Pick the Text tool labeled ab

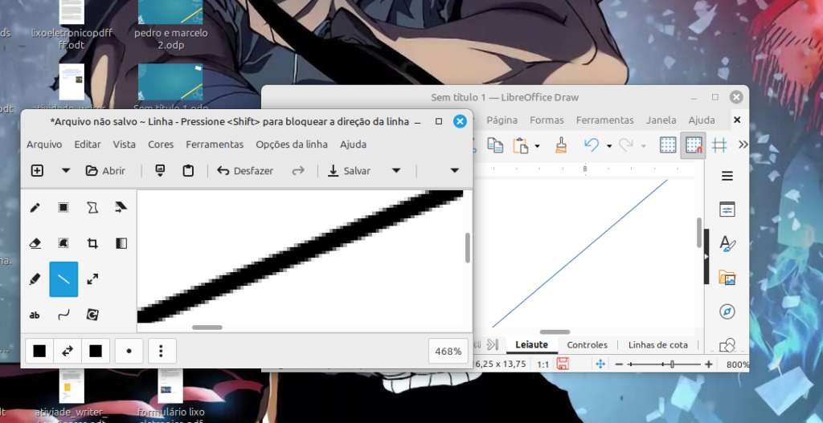pos(35,315)
